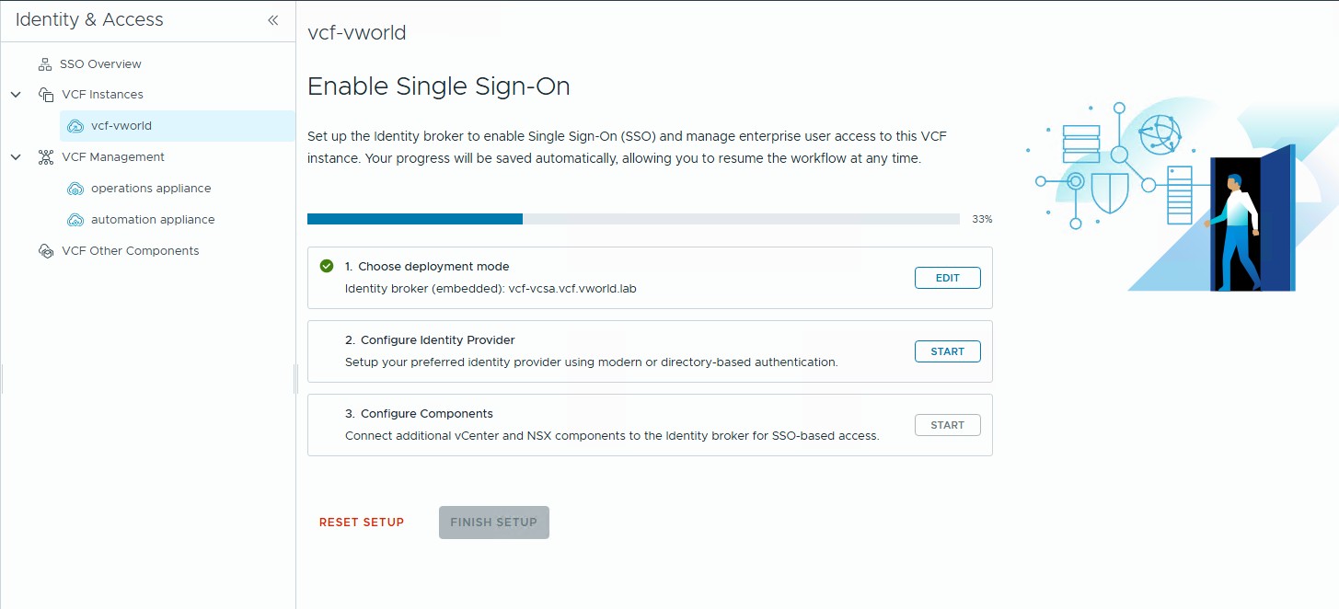Click the vcf-vworld cloud icon
Image resolution: width=1339 pixels, height=609 pixels.
pyautogui.click(x=76, y=126)
